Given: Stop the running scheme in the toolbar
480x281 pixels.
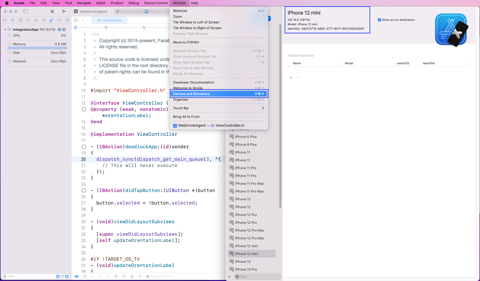Looking at the screenshot, I should click(x=52, y=11).
